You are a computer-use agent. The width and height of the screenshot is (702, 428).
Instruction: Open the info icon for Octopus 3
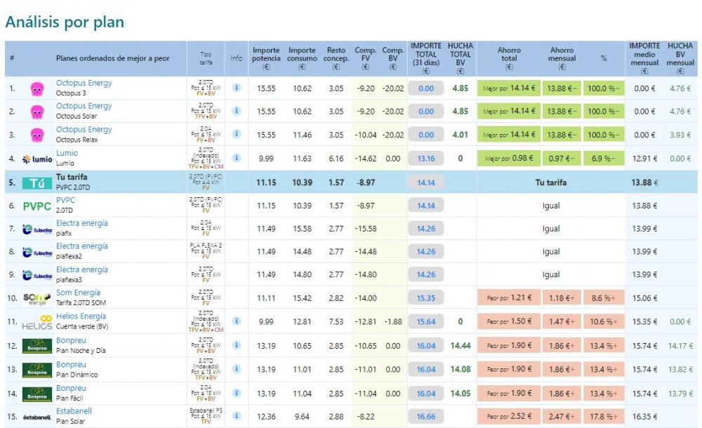click(x=237, y=88)
